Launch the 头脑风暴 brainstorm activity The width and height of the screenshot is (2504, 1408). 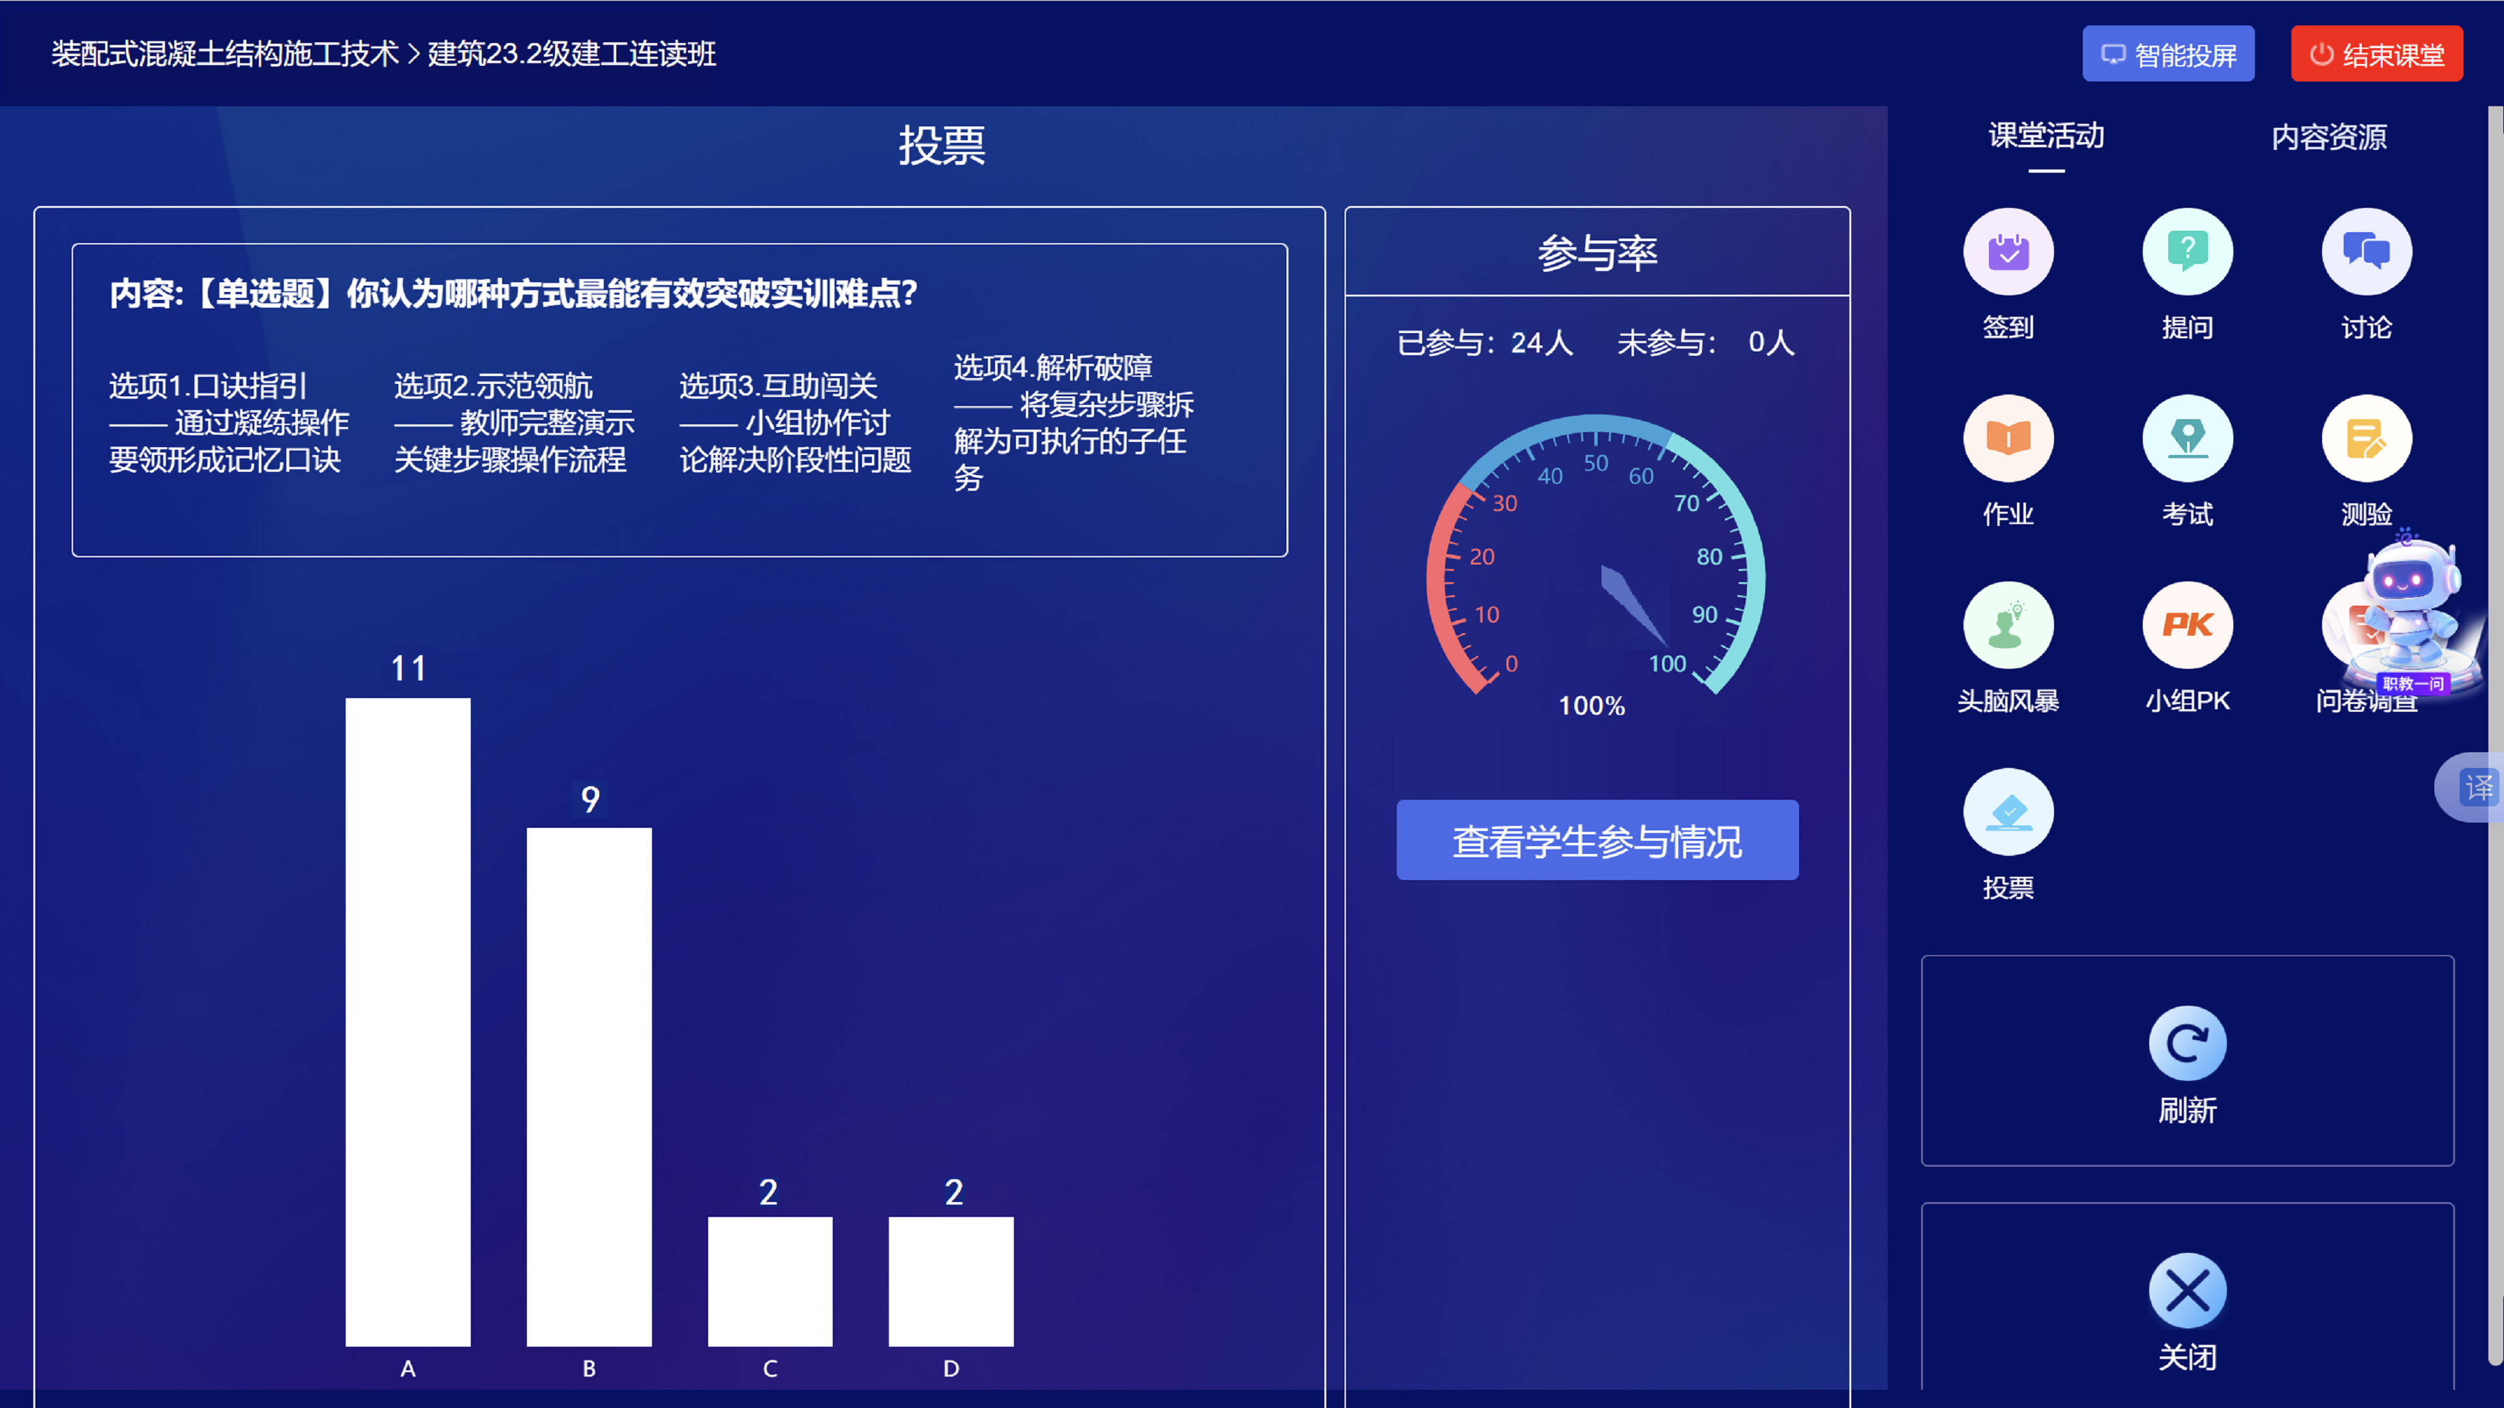click(2008, 625)
